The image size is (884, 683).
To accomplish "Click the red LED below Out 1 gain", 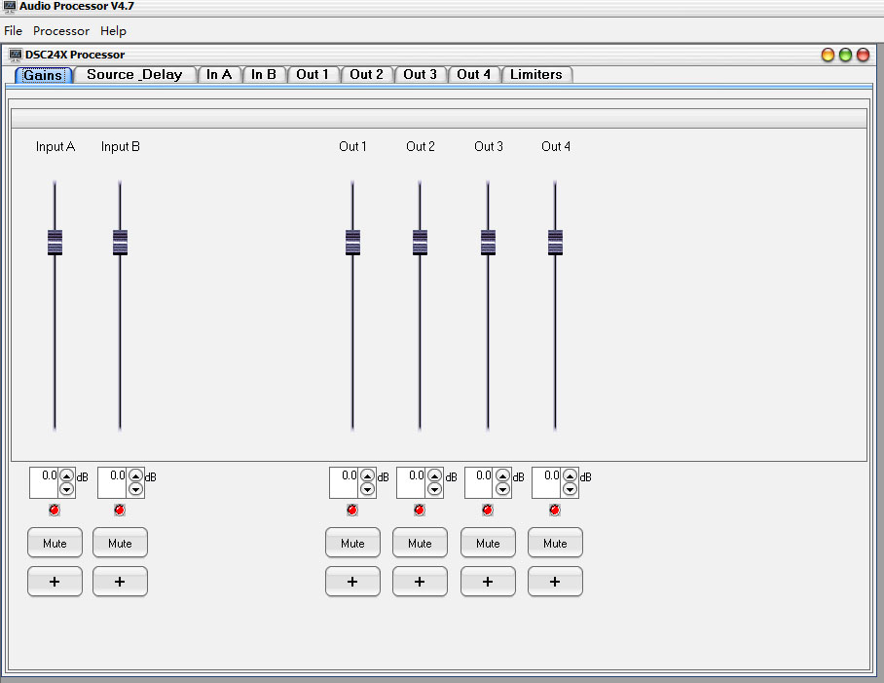I will tap(352, 511).
